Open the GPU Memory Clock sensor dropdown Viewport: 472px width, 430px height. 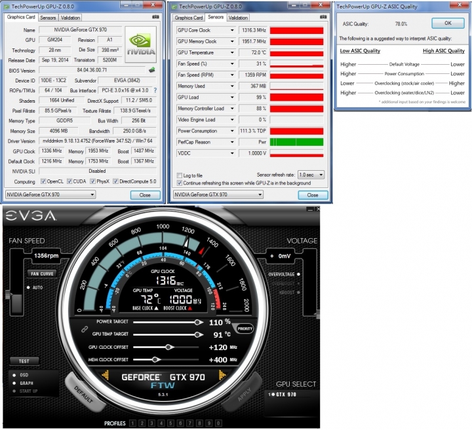point(232,41)
